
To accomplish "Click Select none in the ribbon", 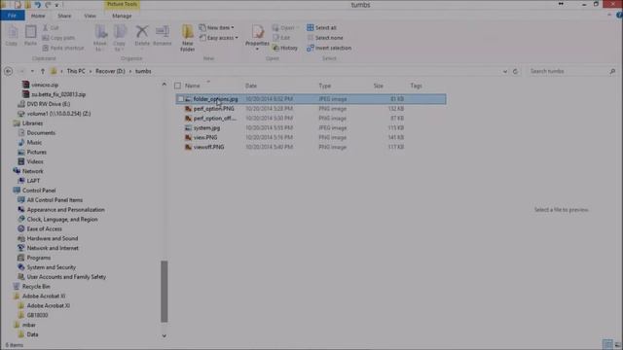I will click(x=325, y=38).
